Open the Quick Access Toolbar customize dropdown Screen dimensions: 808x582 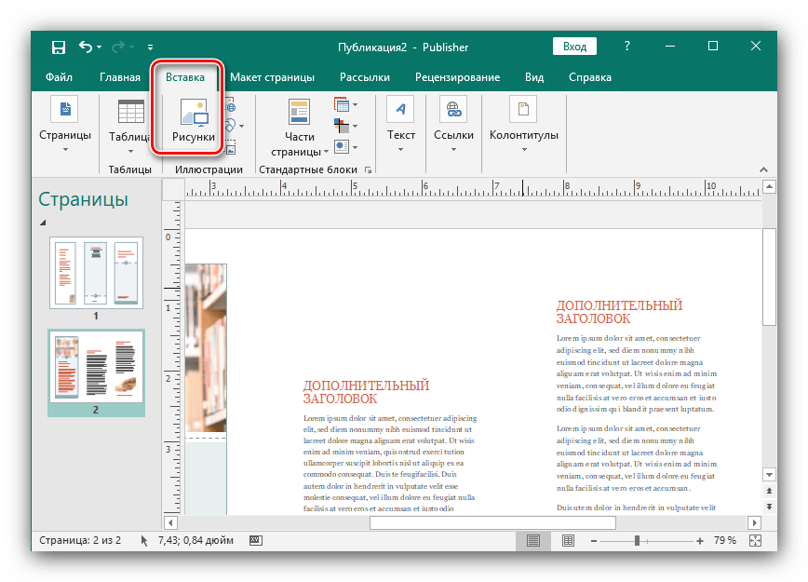pos(151,47)
